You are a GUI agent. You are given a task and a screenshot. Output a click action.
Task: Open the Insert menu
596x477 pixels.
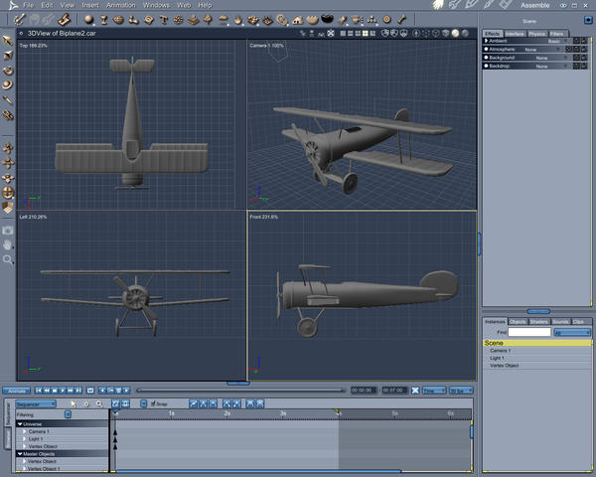click(90, 5)
